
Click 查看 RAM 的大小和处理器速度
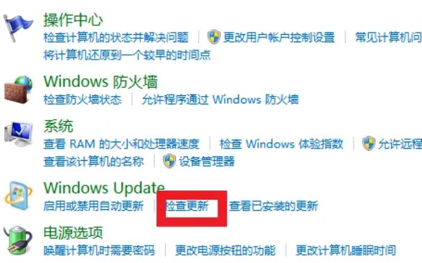(x=121, y=144)
